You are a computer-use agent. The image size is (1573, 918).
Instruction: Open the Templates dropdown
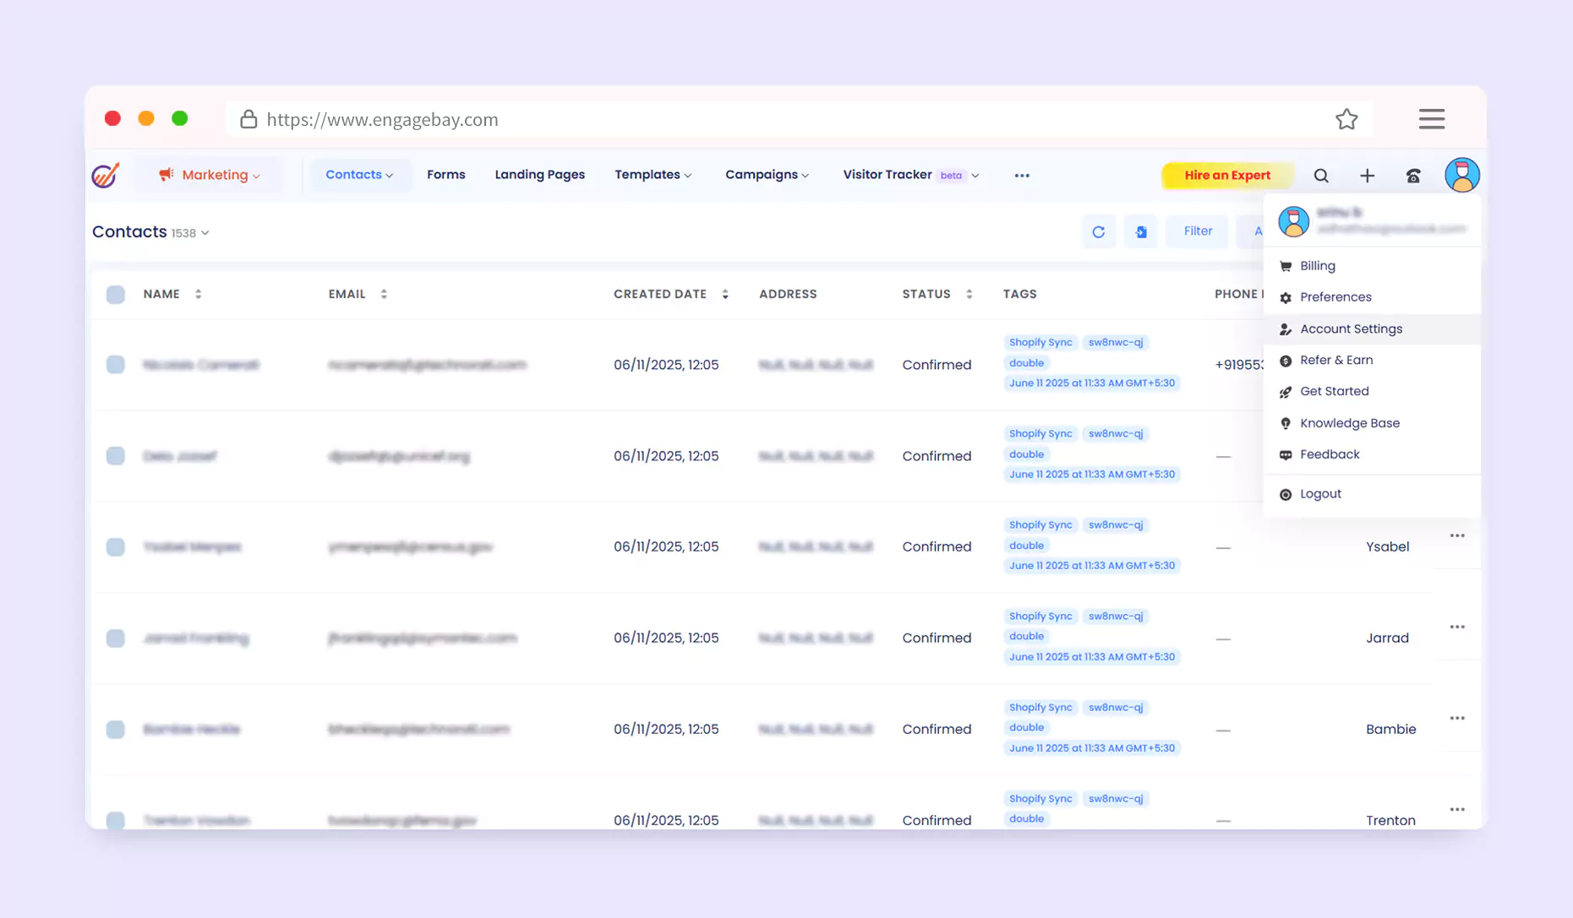(653, 175)
